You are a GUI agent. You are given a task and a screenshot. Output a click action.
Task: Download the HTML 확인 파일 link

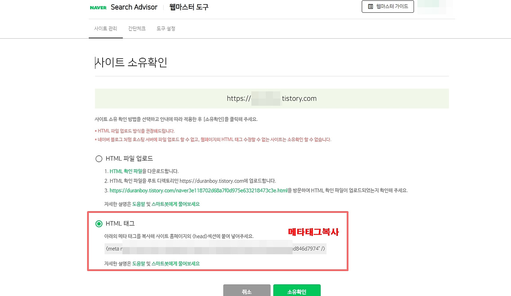pos(126,171)
